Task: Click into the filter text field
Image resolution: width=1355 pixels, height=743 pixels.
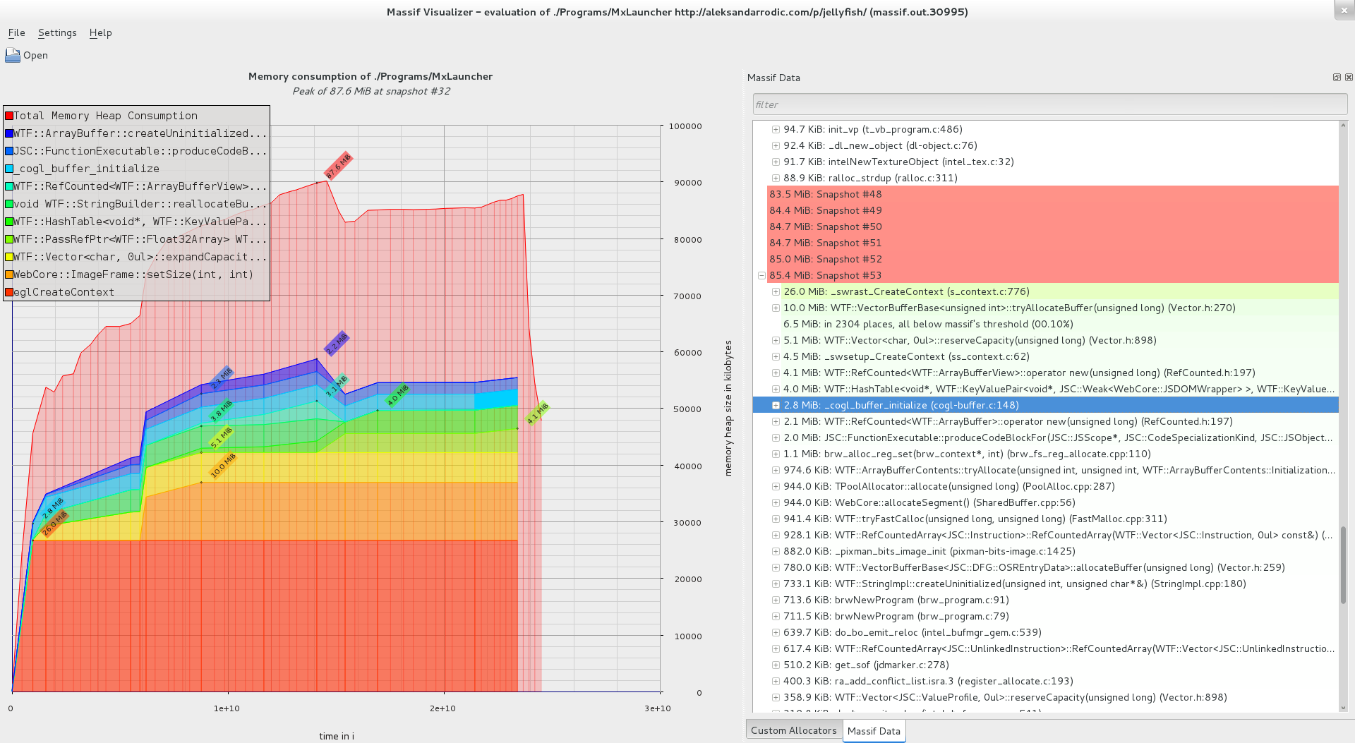Action: pyautogui.click(x=1049, y=104)
